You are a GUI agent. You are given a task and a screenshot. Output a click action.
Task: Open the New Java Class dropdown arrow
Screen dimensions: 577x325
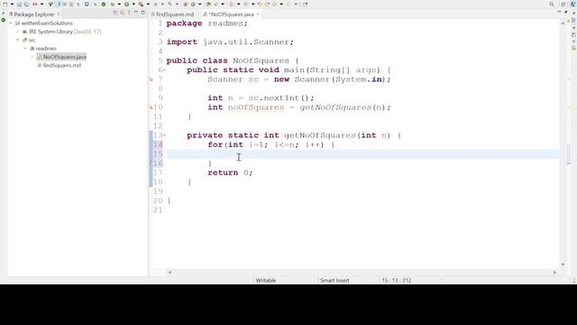tap(200, 5)
